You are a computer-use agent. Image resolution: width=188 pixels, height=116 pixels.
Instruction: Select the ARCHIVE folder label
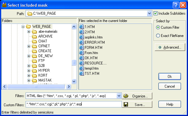click(x=45, y=36)
